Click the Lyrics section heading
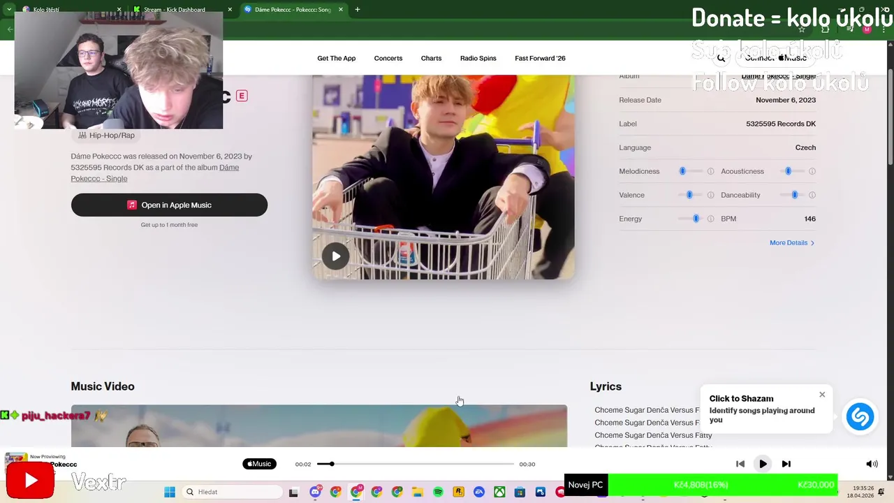The width and height of the screenshot is (894, 503). click(x=606, y=386)
